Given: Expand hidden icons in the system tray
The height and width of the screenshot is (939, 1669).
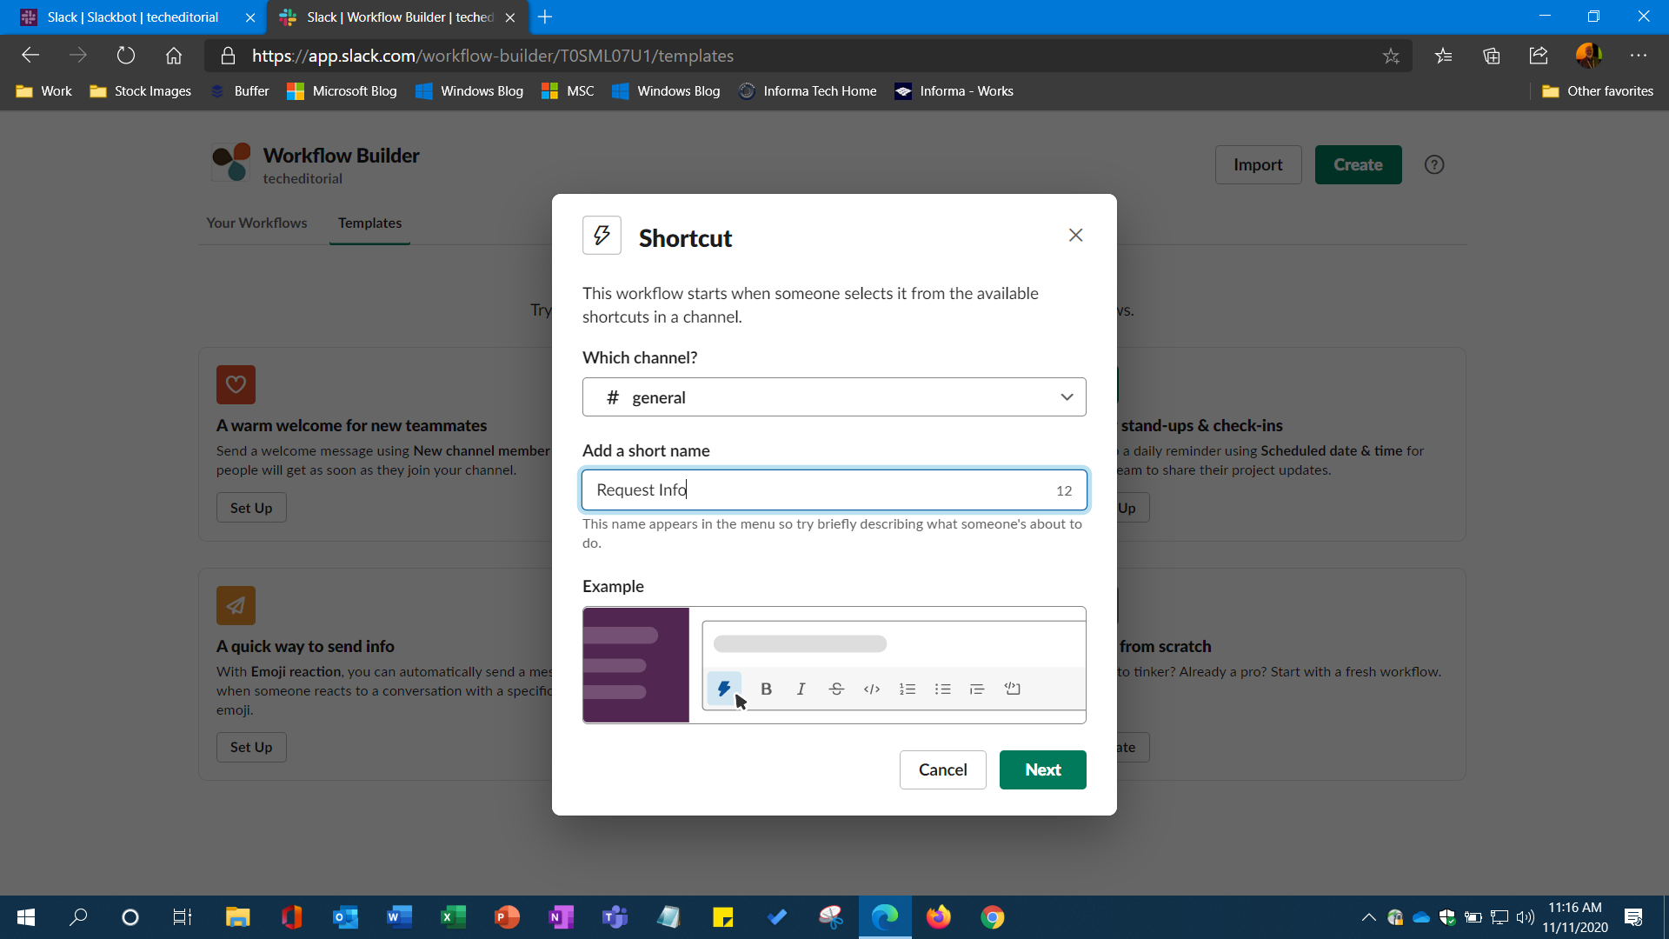Looking at the screenshot, I should (x=1367, y=917).
